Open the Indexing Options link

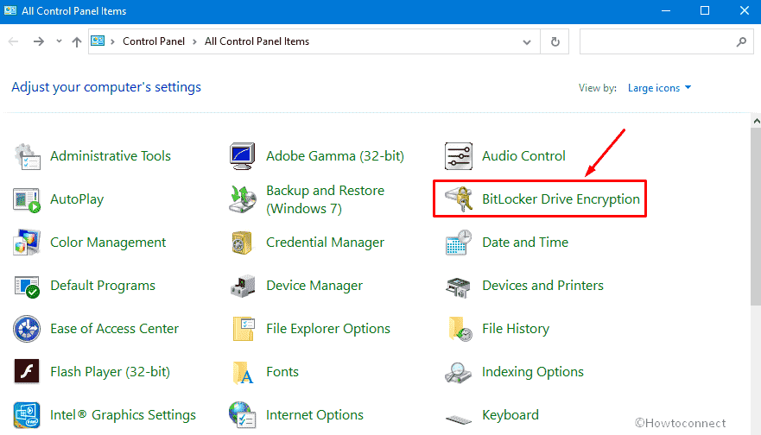533,372
